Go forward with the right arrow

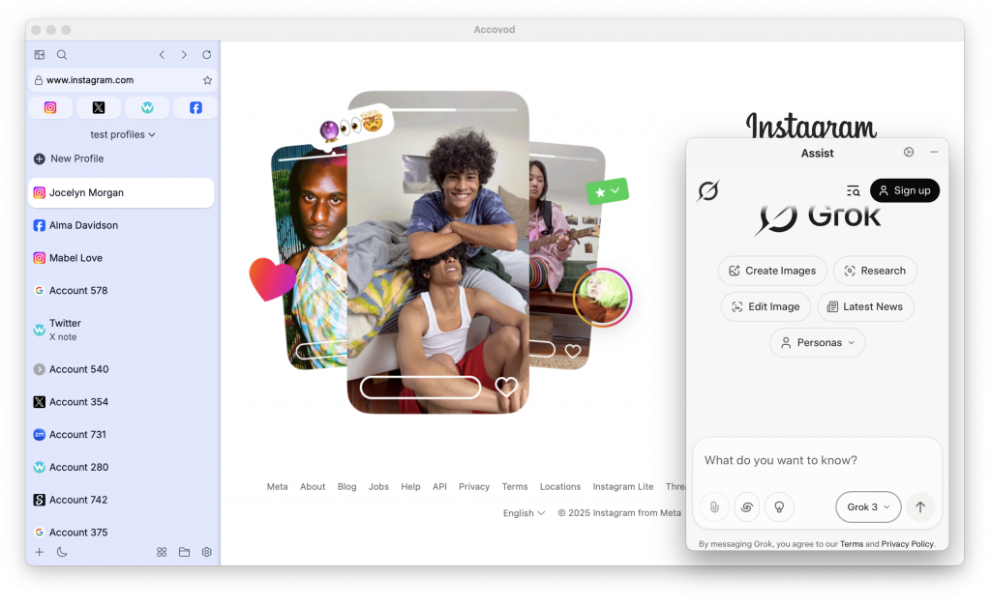[184, 55]
